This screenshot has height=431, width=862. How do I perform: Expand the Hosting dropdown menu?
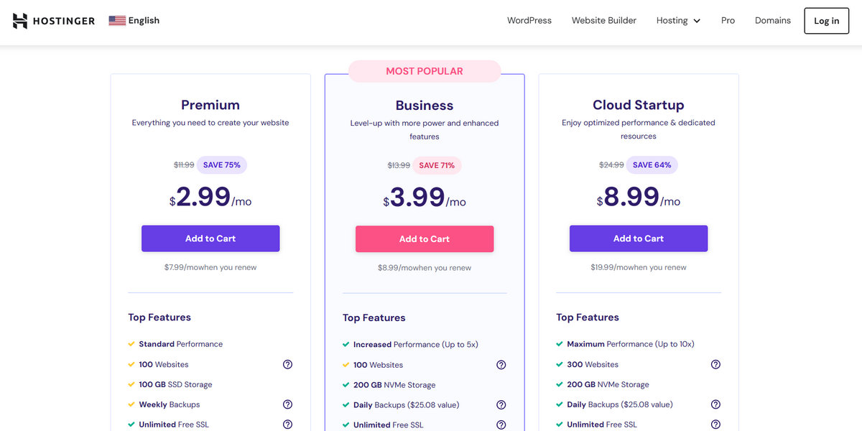click(678, 21)
